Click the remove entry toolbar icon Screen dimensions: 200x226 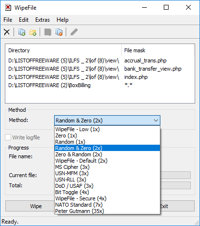[59, 32]
